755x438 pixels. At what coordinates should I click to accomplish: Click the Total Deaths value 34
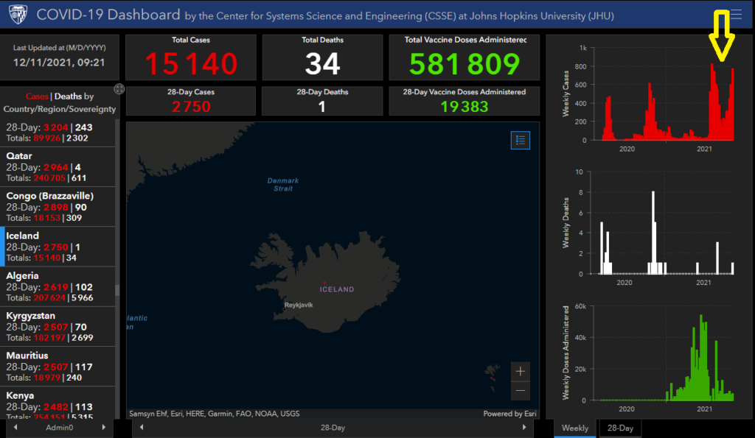[x=323, y=63]
